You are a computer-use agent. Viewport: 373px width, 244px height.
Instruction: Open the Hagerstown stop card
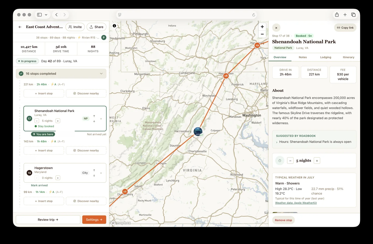[x=65, y=173]
